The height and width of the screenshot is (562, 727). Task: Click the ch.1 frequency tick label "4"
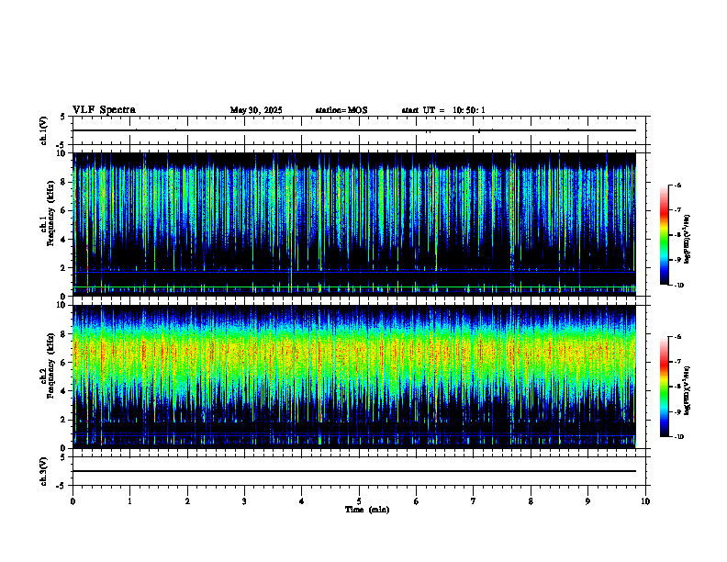[64, 240]
